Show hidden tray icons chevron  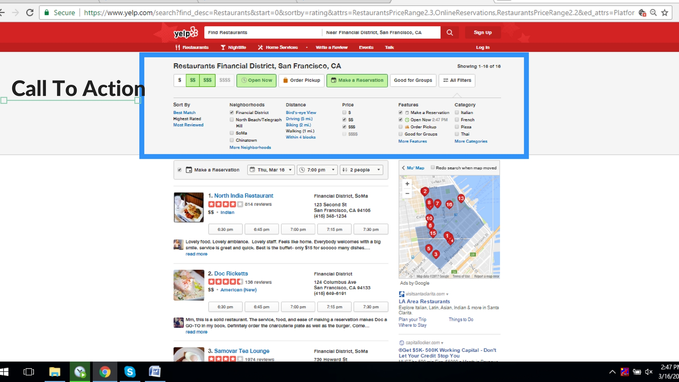coord(612,372)
